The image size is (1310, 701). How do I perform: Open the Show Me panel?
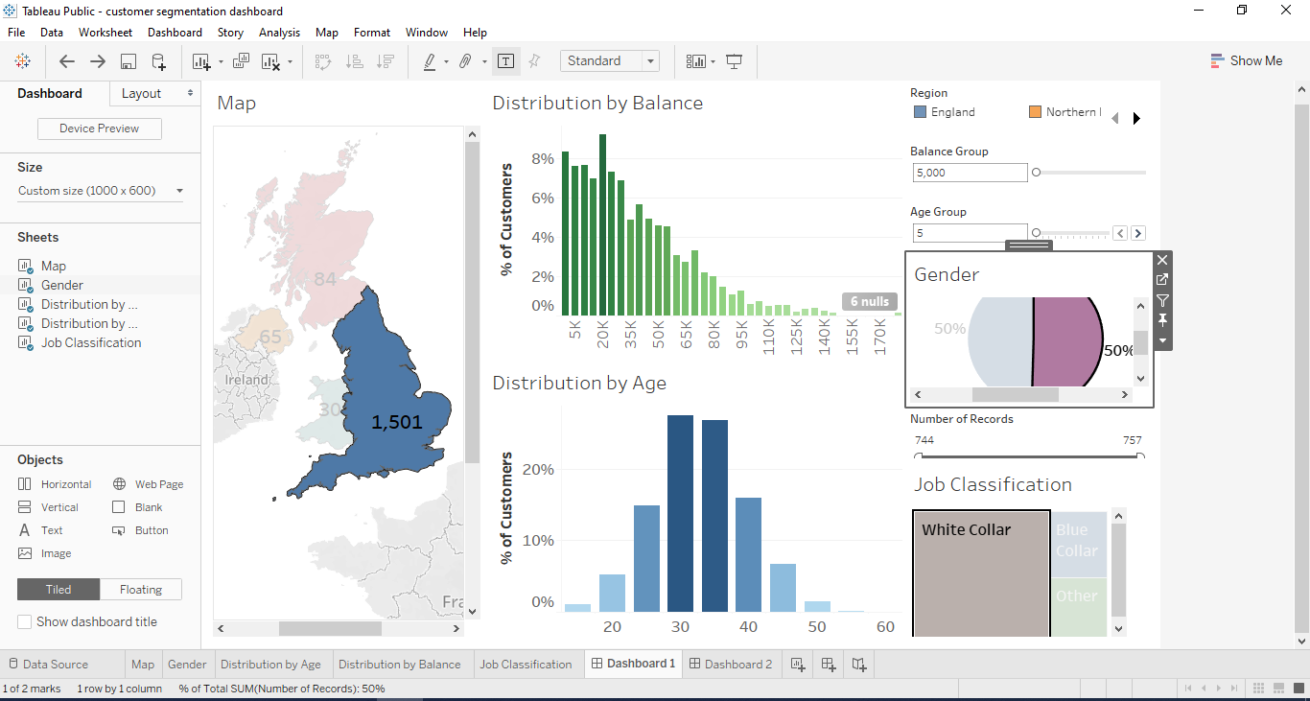point(1247,60)
